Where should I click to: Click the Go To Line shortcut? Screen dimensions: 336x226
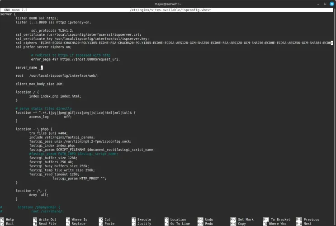tap(180, 223)
